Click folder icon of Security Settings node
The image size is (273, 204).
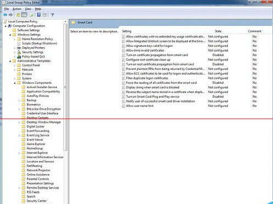coord(19,52)
